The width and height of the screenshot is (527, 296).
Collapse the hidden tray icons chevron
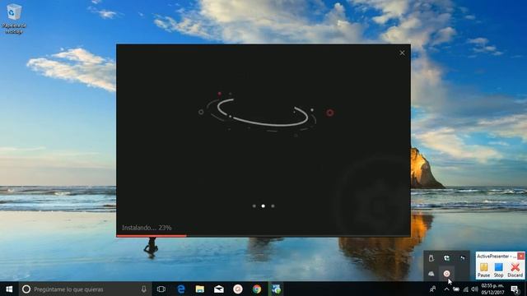click(x=446, y=289)
